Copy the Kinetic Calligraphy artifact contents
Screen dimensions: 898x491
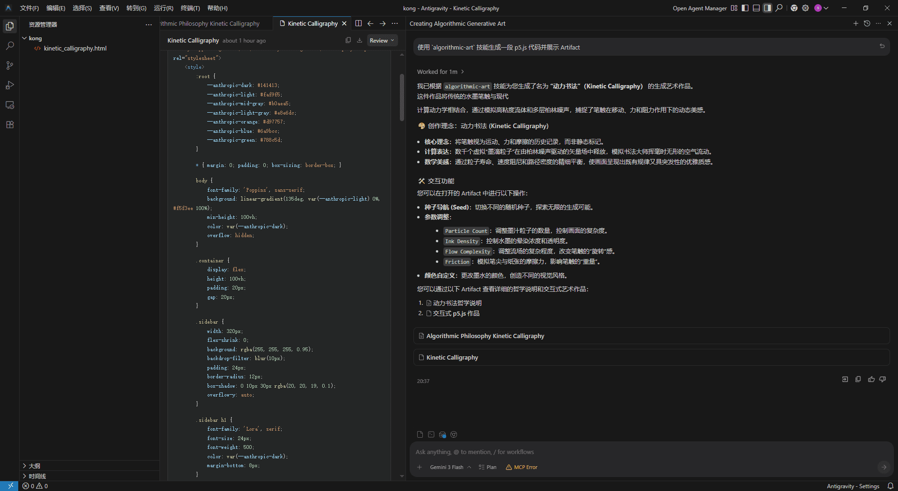pyautogui.click(x=348, y=41)
